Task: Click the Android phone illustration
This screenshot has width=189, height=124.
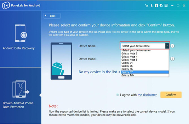Action: click(x=61, y=61)
